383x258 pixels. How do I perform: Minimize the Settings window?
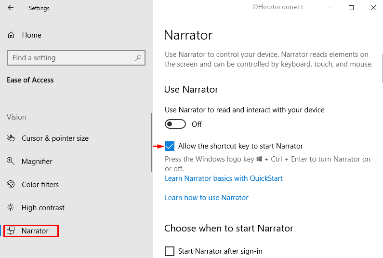point(329,8)
